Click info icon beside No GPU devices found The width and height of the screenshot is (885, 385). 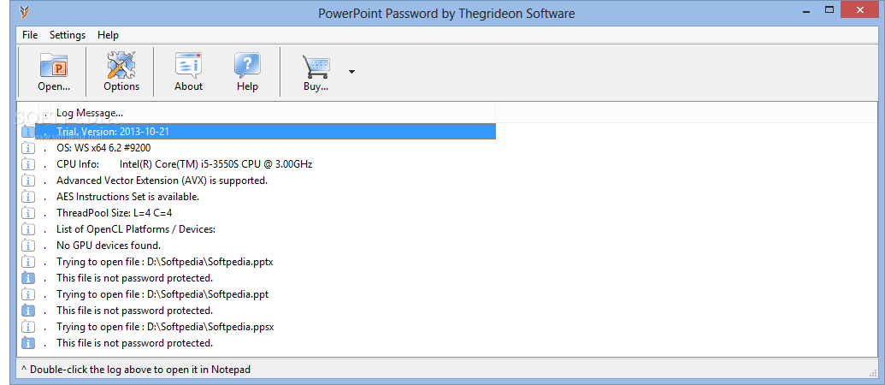point(28,246)
